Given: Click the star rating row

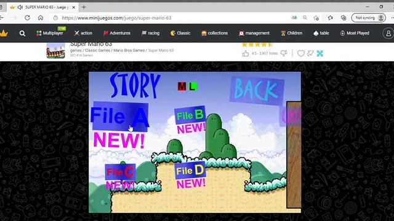Looking at the screenshot, I should (257, 45).
